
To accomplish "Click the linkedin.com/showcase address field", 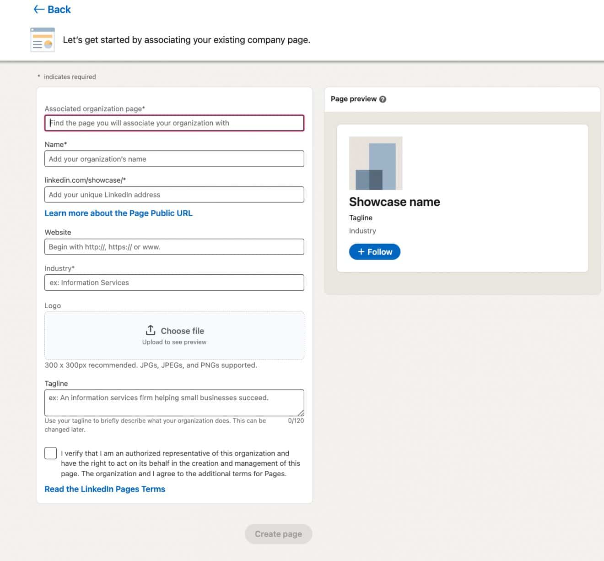I will [x=174, y=194].
